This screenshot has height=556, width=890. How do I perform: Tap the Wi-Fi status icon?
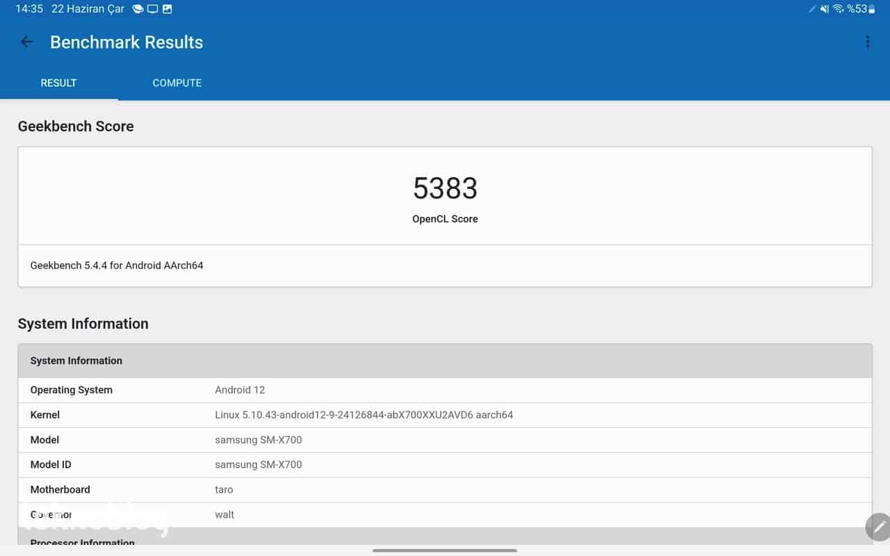click(838, 9)
